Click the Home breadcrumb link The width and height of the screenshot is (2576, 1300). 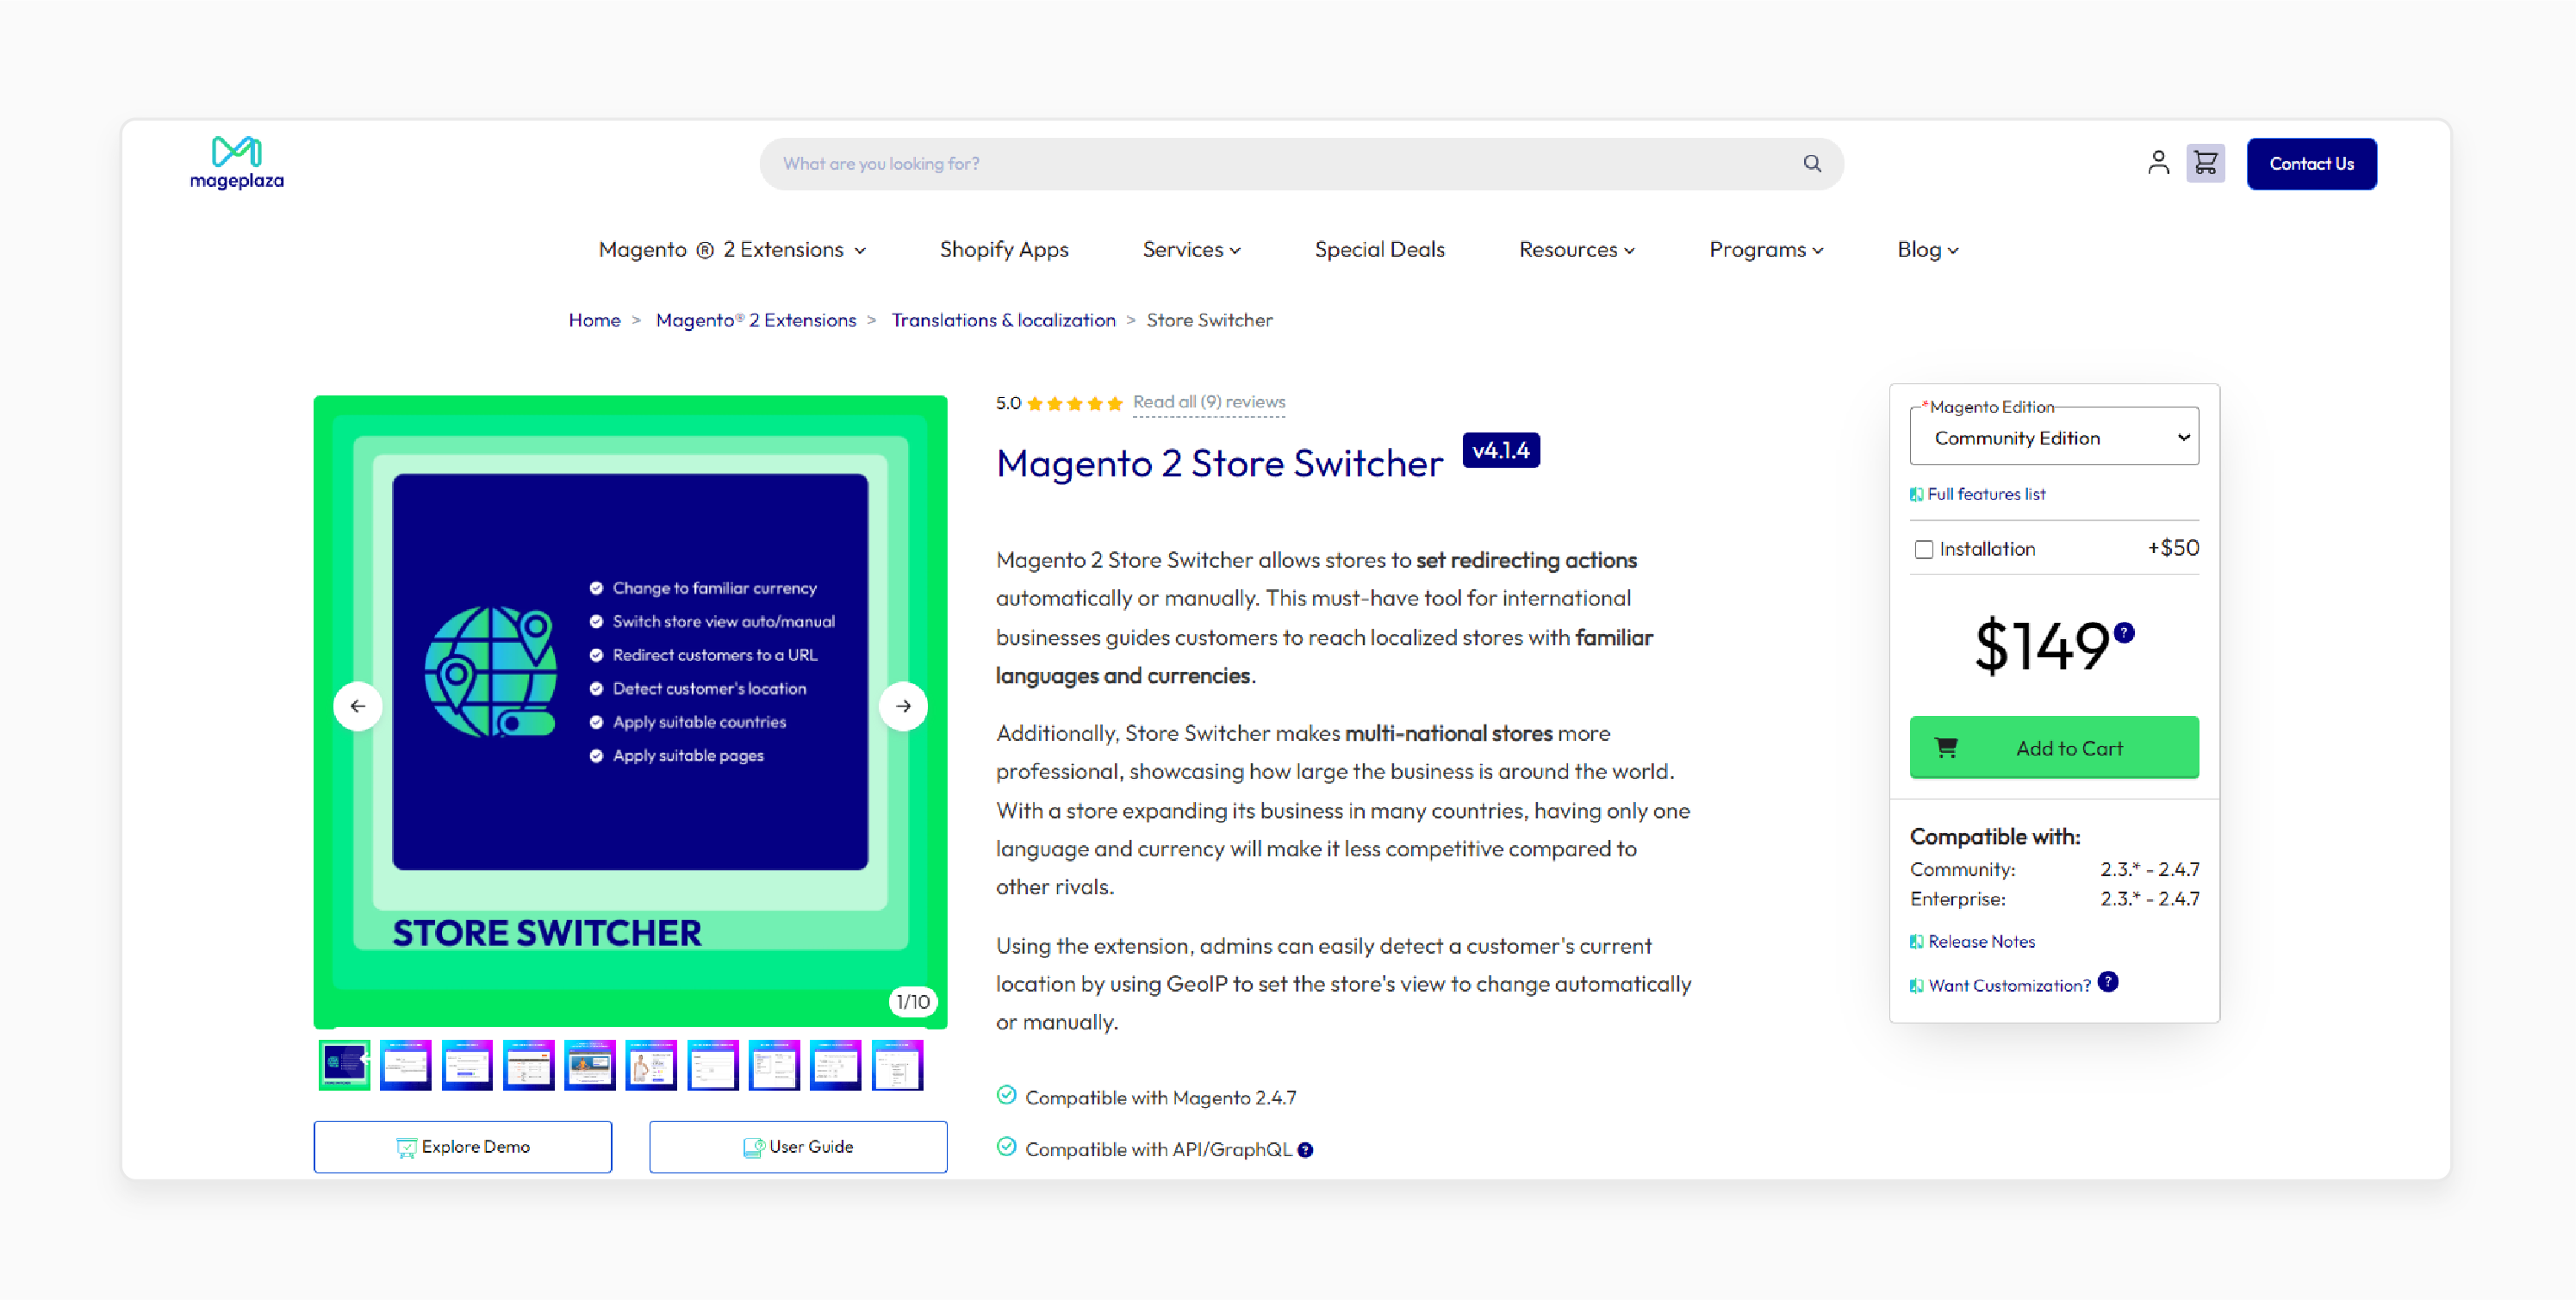coord(594,320)
